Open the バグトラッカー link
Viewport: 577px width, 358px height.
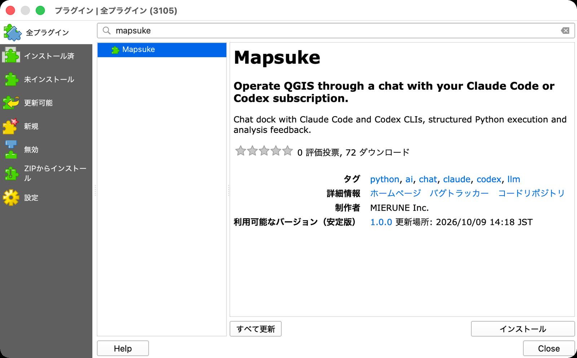point(459,193)
